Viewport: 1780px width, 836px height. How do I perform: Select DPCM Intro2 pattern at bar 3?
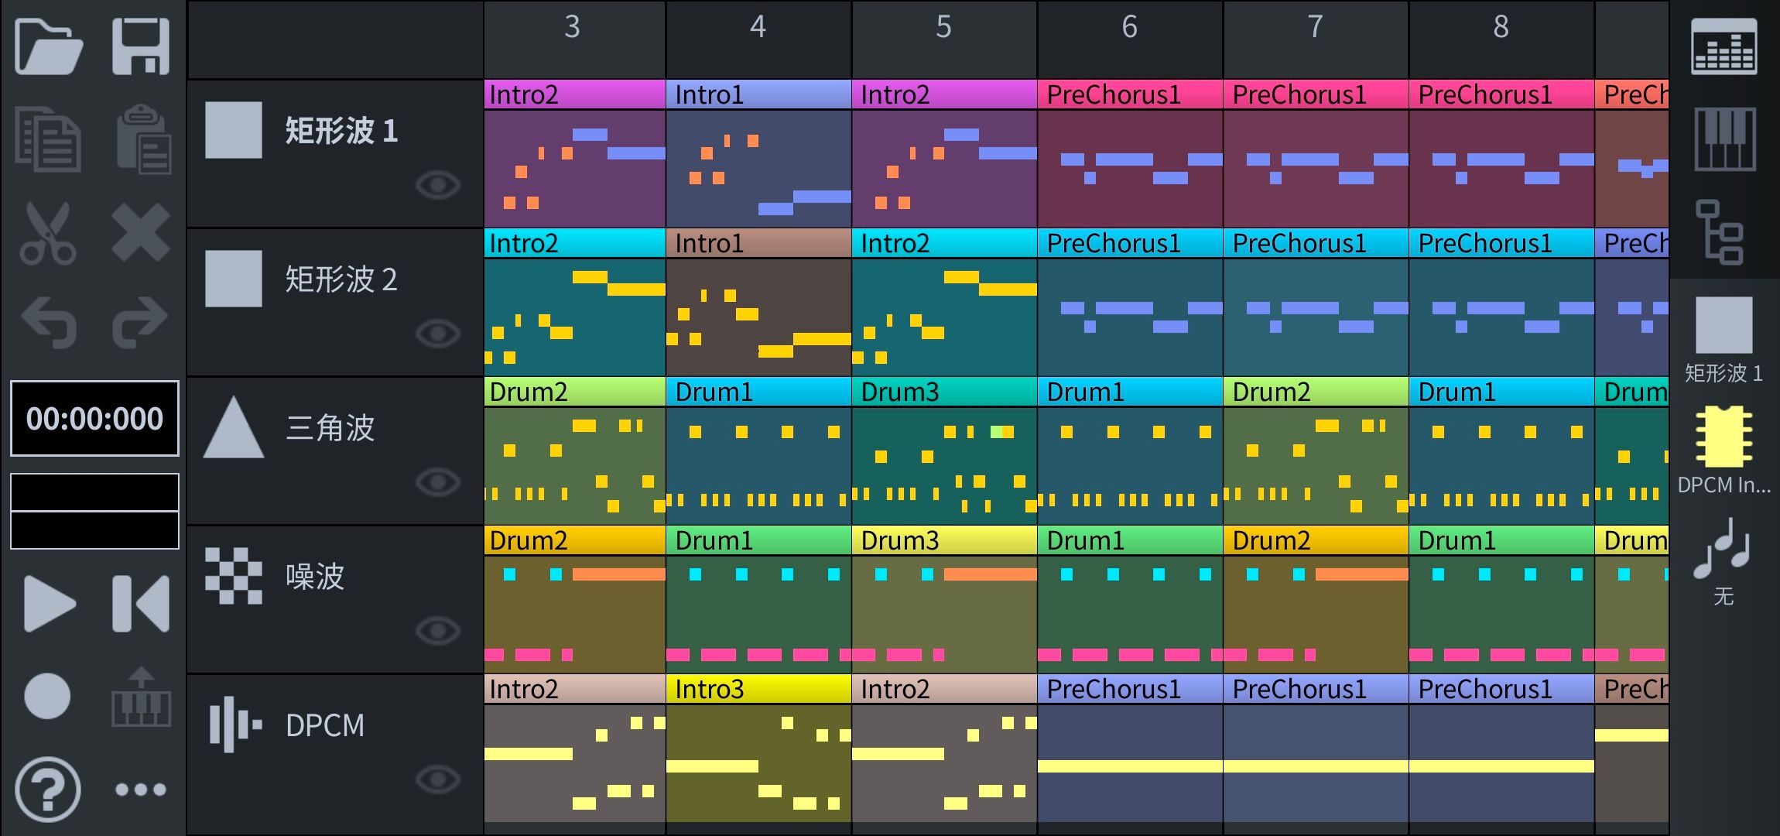point(575,748)
